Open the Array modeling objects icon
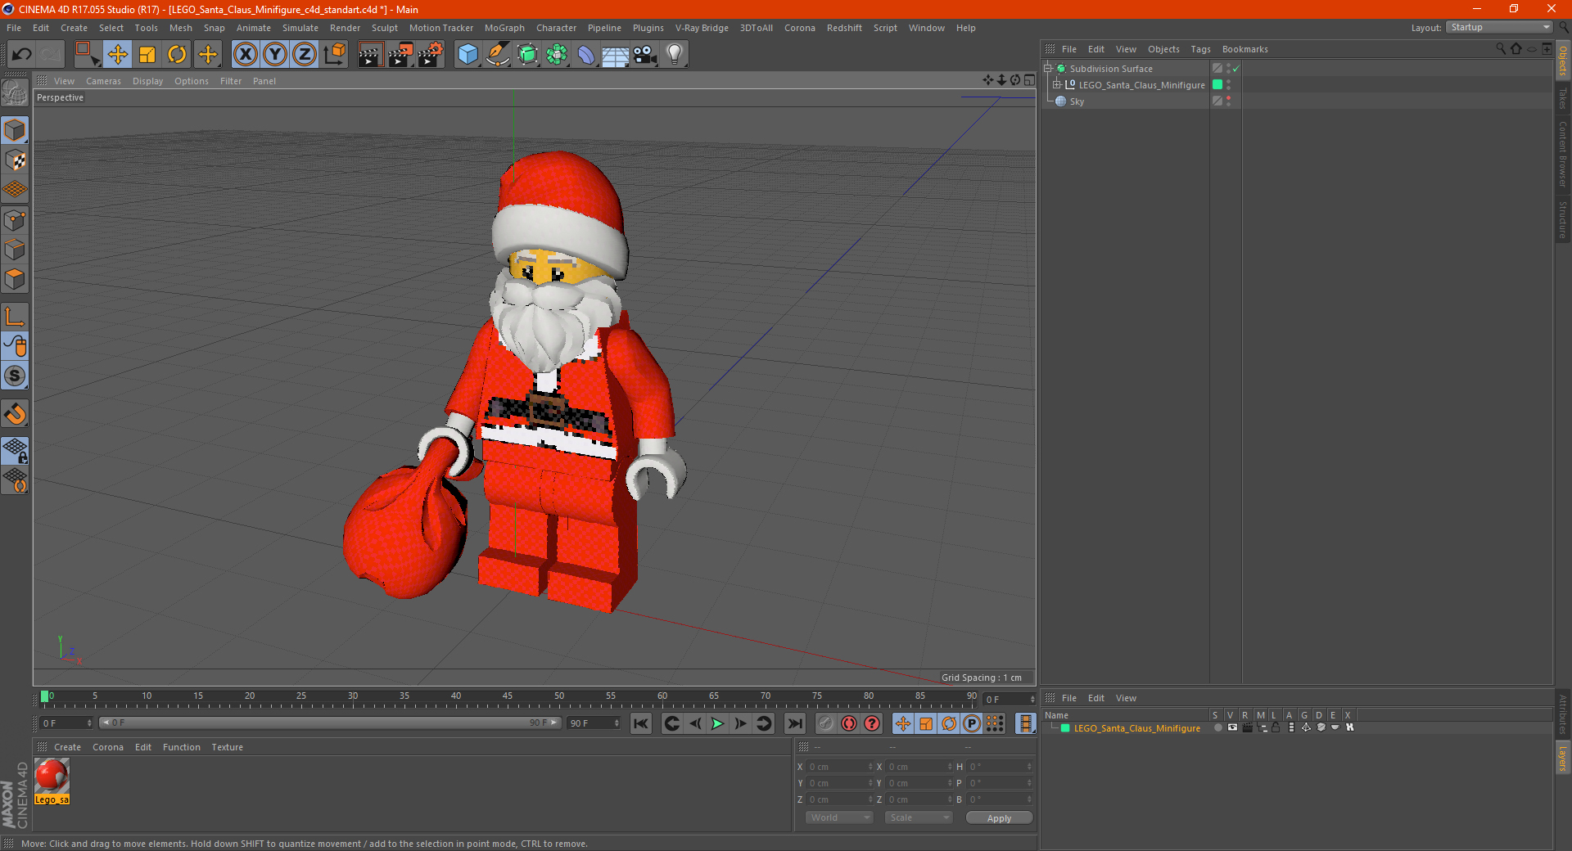Image resolution: width=1572 pixels, height=851 pixels. pos(557,55)
